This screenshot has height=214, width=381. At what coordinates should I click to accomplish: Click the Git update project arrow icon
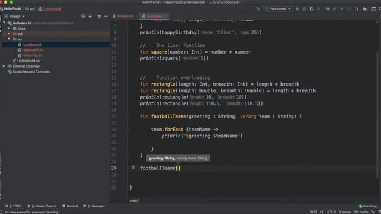pos(335,9)
